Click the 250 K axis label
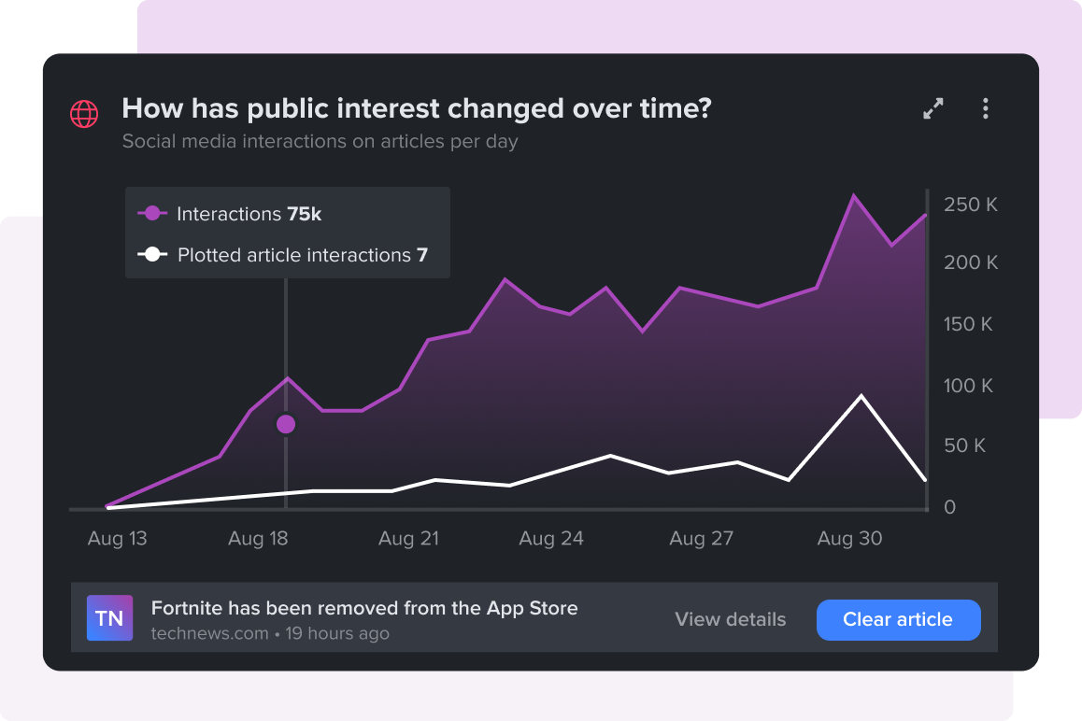 971,205
